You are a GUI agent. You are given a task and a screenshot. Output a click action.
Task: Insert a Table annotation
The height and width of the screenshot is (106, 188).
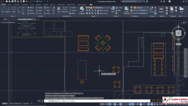pos(72,13)
